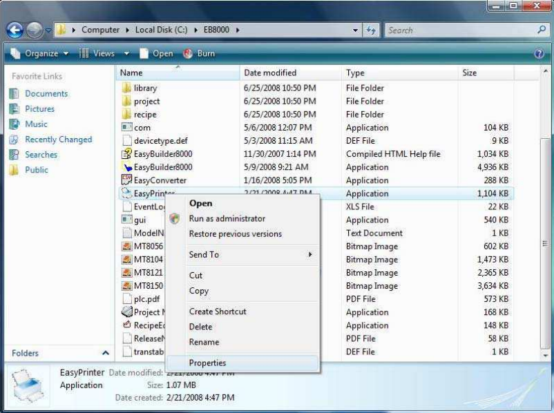Select the MT8056 bitmap image icon
This screenshot has width=554, height=413.
coord(126,246)
